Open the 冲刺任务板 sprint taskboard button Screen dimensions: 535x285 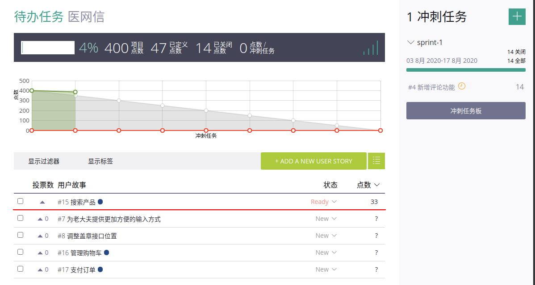point(466,111)
